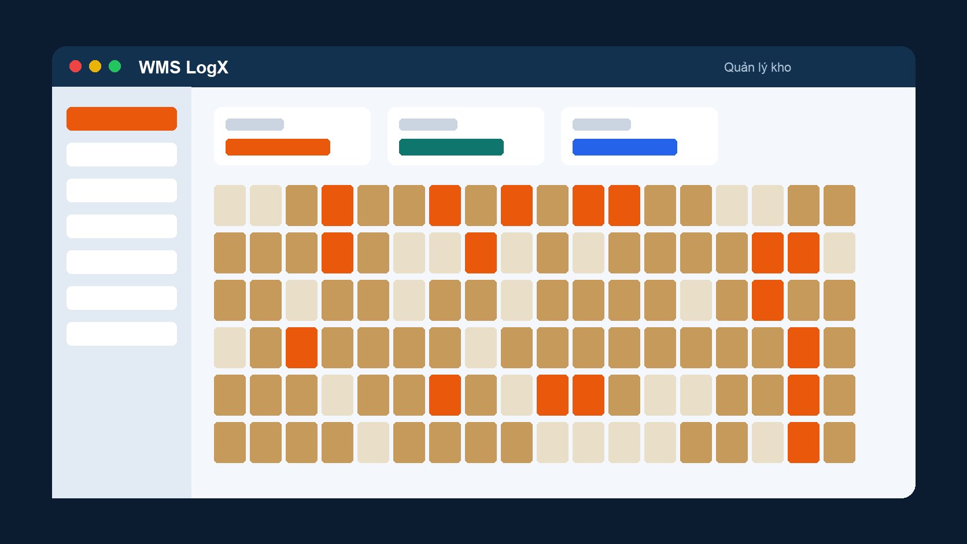Click the "Quản lý kho" header label

[757, 67]
